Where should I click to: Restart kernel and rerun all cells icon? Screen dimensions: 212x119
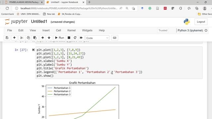coord(81,38)
